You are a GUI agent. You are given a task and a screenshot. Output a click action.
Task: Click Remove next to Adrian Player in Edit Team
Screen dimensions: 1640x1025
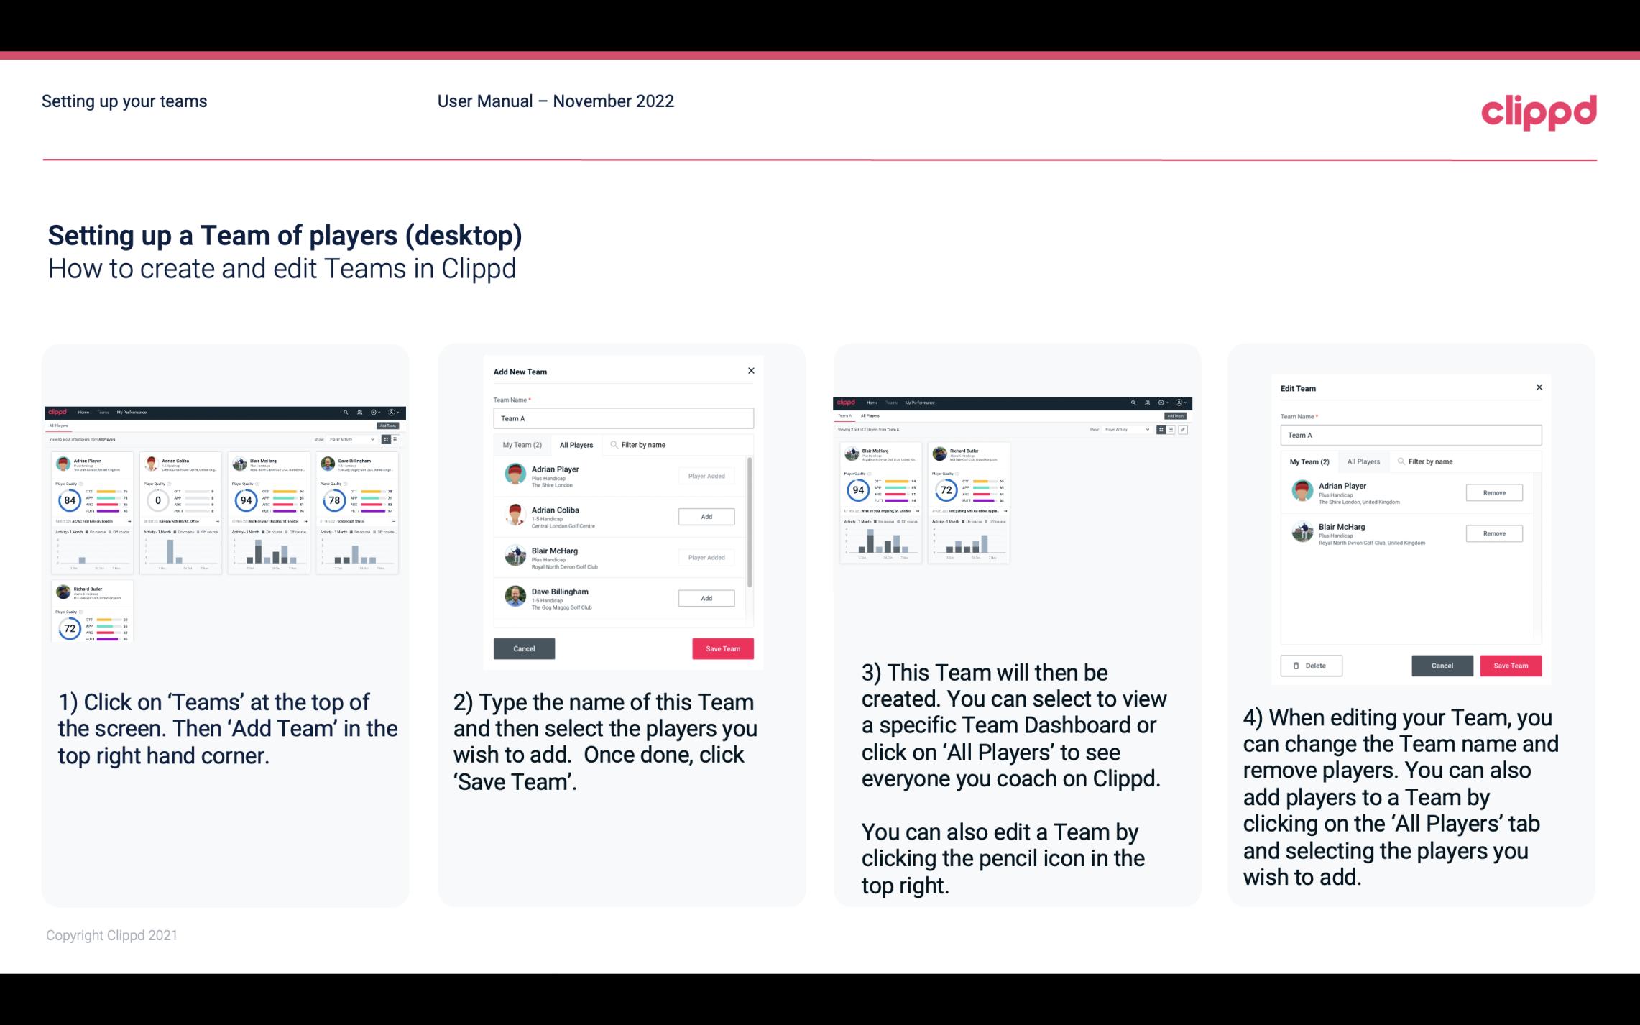pyautogui.click(x=1493, y=494)
